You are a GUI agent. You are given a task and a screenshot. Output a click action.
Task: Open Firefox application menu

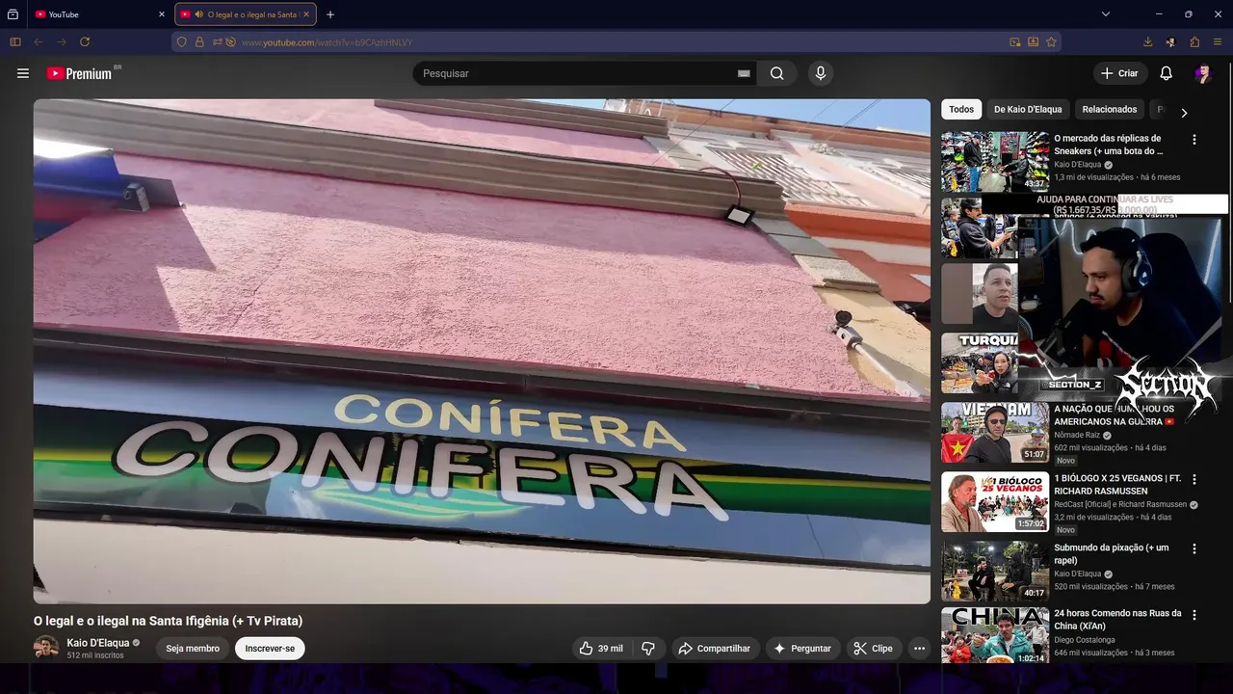pos(1218,42)
